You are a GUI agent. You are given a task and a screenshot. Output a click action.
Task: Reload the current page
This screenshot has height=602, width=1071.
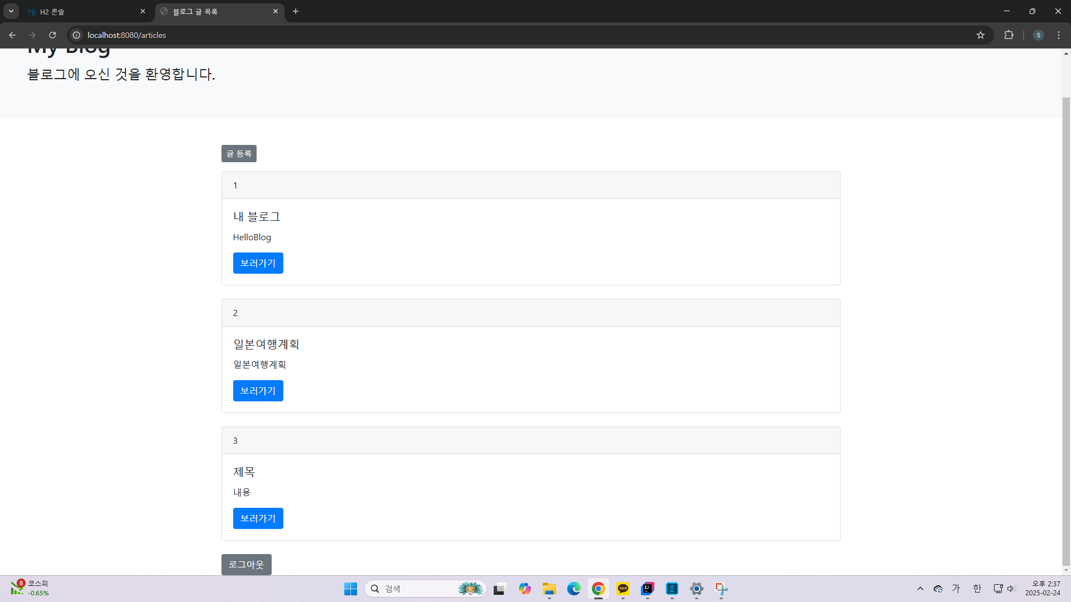pos(52,35)
